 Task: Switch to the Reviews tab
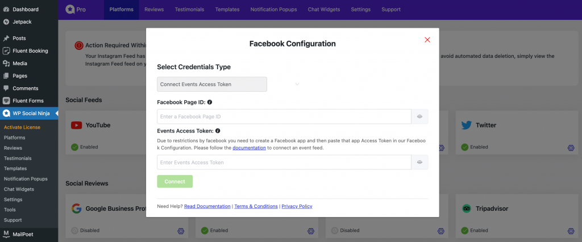pos(154,10)
